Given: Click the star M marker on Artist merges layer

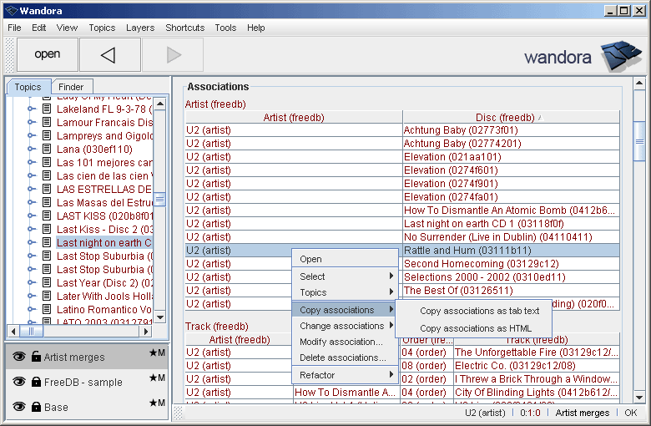Looking at the screenshot, I should 158,352.
